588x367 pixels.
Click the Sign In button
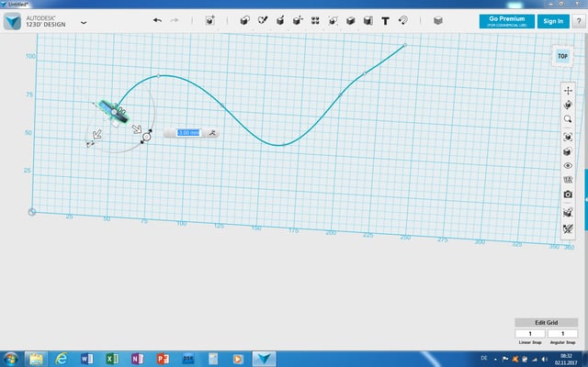pyautogui.click(x=552, y=21)
